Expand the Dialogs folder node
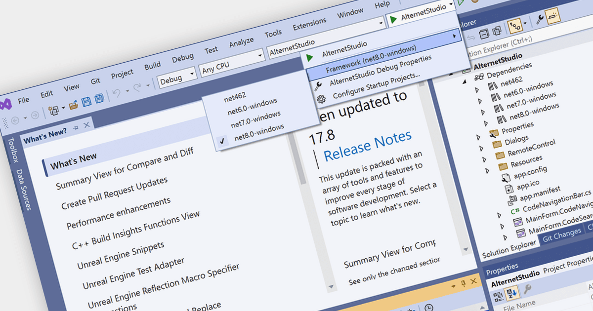 click(x=480, y=148)
